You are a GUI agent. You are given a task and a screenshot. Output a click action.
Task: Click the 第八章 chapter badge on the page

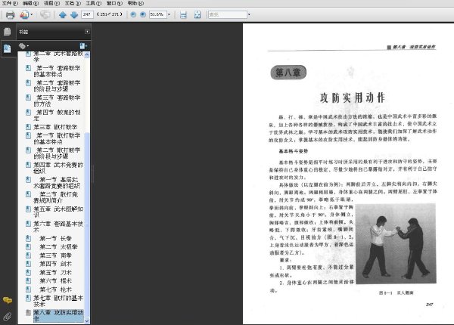pyautogui.click(x=288, y=73)
